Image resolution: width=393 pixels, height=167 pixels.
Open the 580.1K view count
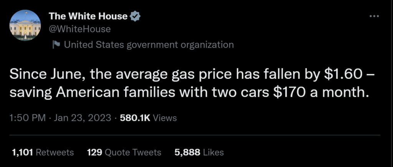pyautogui.click(x=135, y=118)
